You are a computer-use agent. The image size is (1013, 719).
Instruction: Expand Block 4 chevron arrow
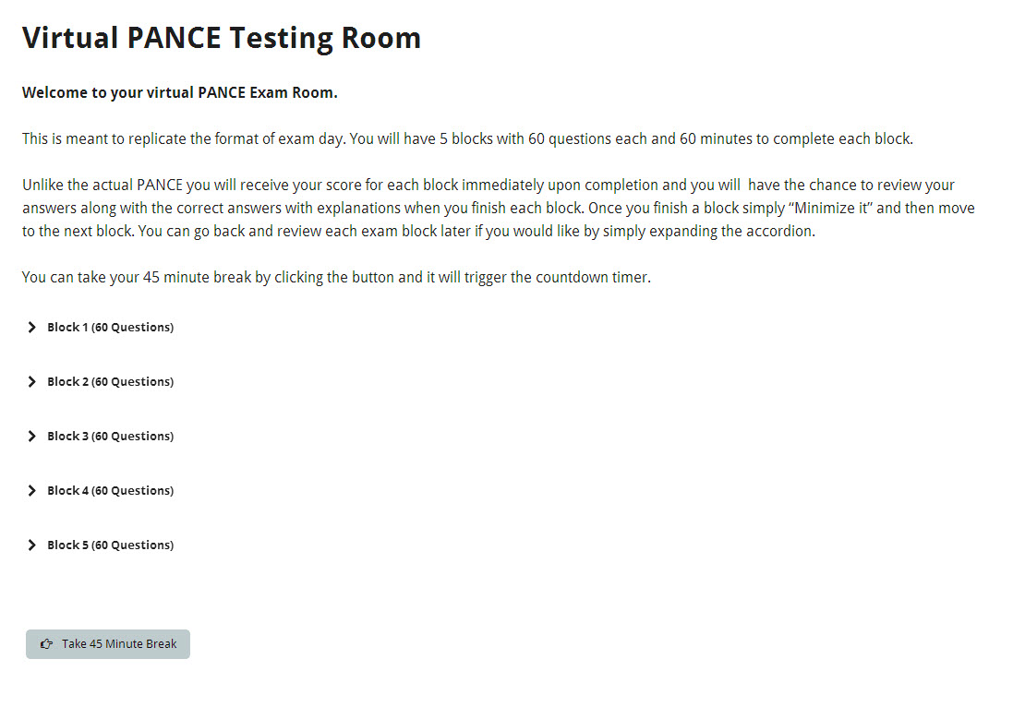(31, 491)
